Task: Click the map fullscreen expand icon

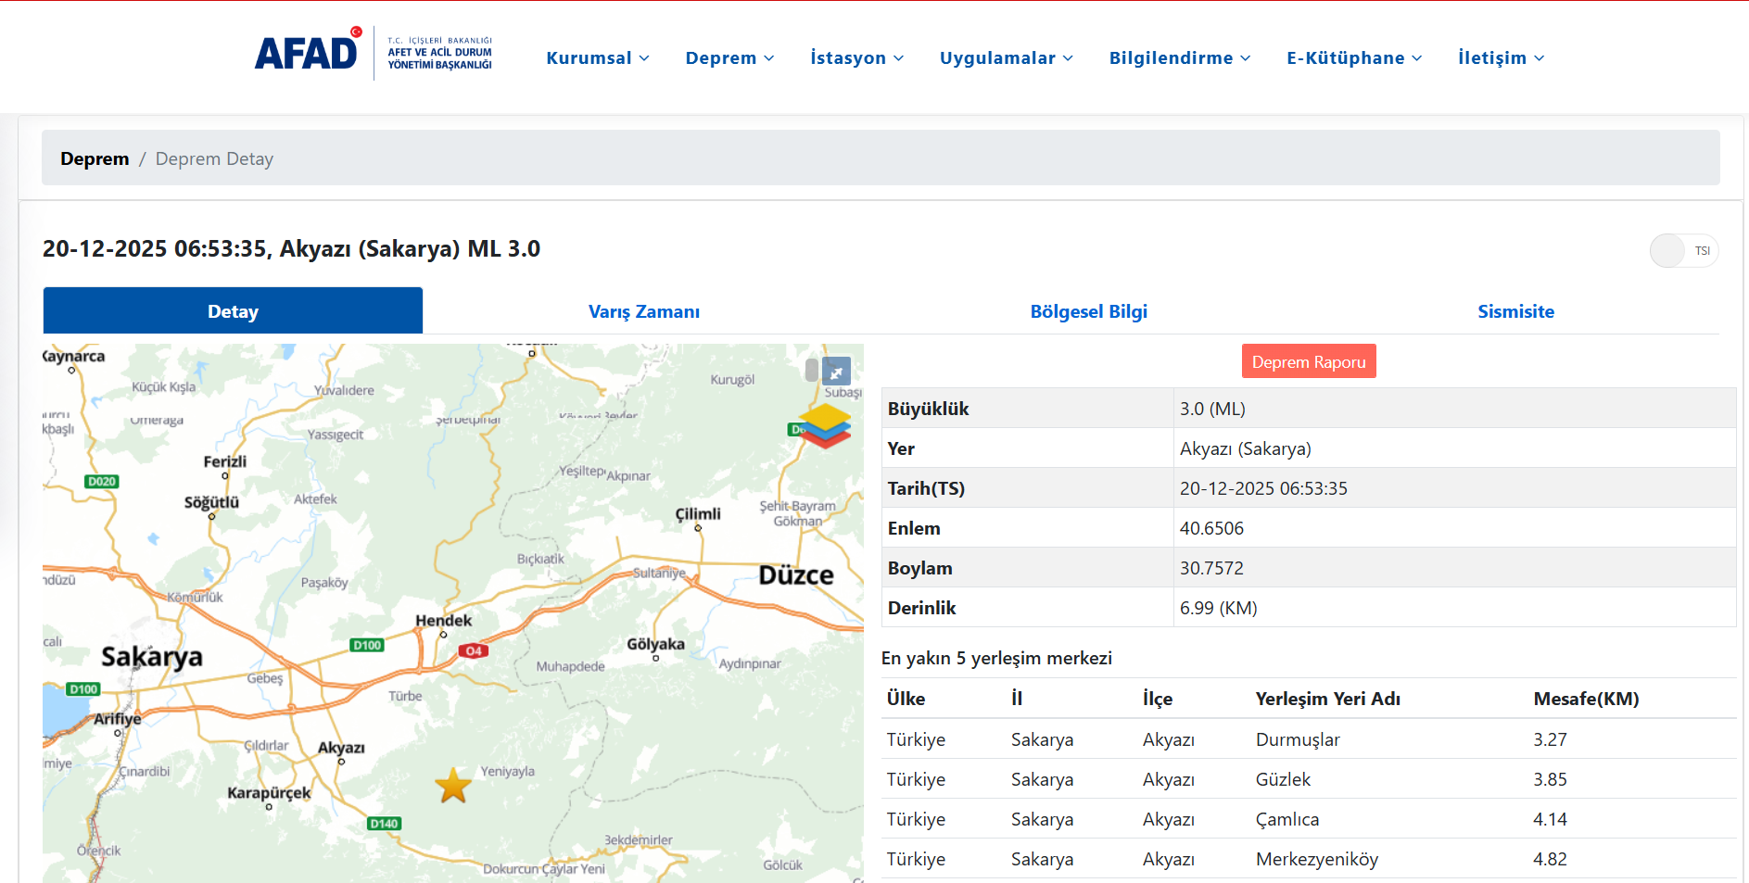Action: tap(836, 372)
